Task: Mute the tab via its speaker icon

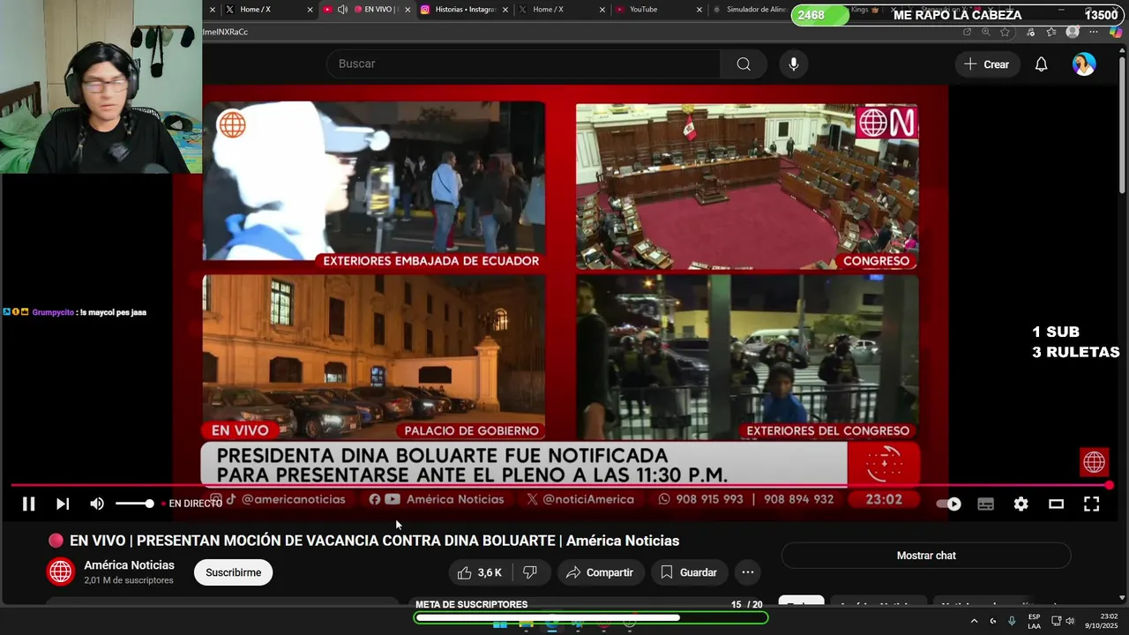Action: 342,10
